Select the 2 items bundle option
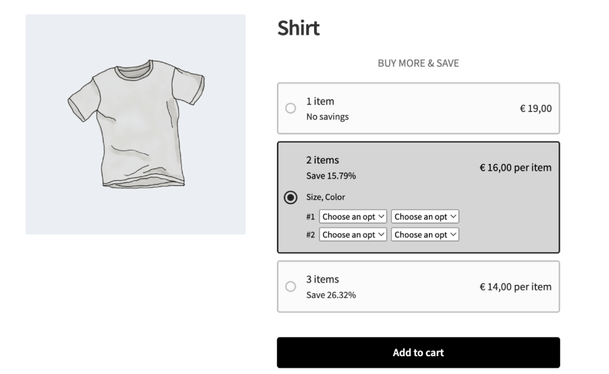The height and width of the screenshot is (374, 609). coord(291,197)
